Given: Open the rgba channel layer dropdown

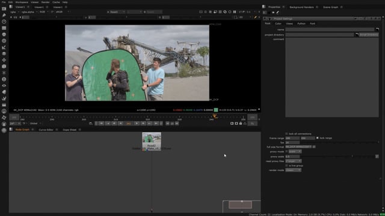Looking at the screenshot, I should click(x=14, y=12).
